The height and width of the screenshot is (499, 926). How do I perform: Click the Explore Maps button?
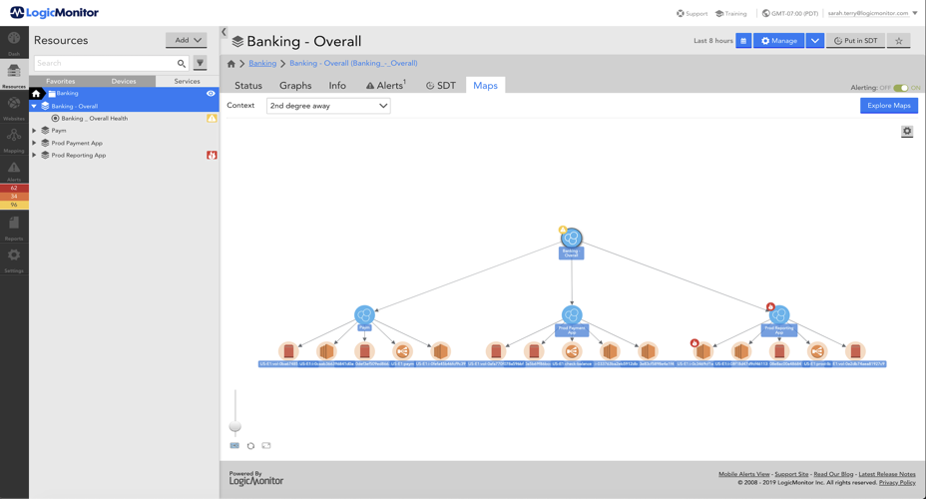click(x=889, y=105)
